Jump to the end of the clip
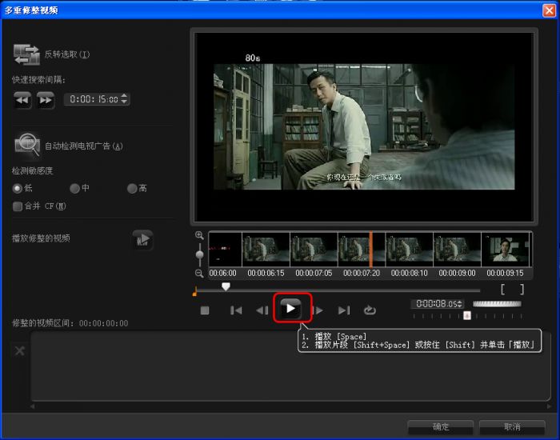The width and height of the screenshot is (560, 440). 344,310
